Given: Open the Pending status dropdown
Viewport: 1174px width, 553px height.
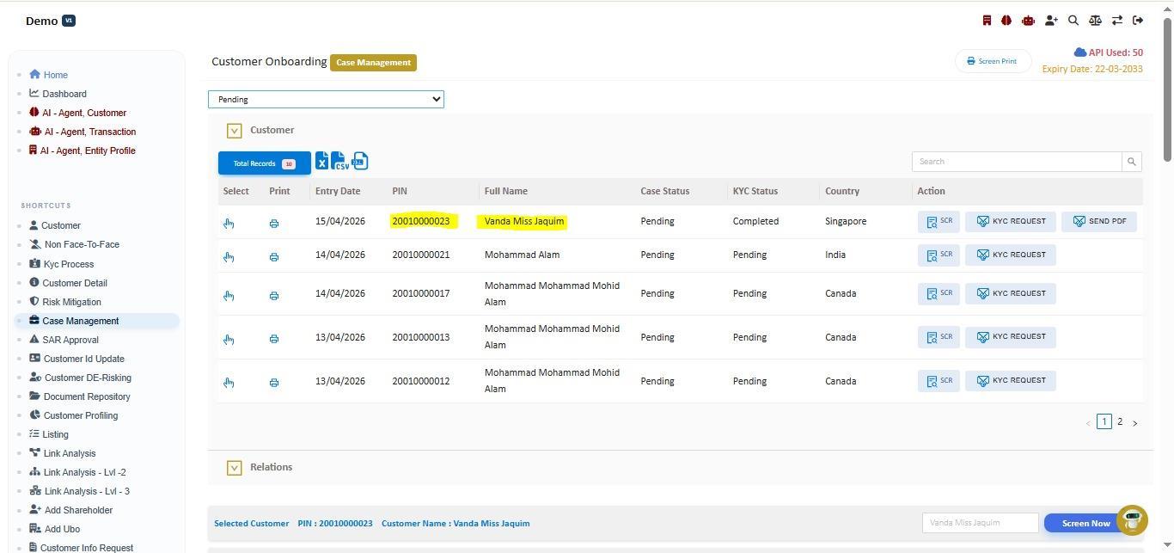Looking at the screenshot, I should tap(326, 99).
